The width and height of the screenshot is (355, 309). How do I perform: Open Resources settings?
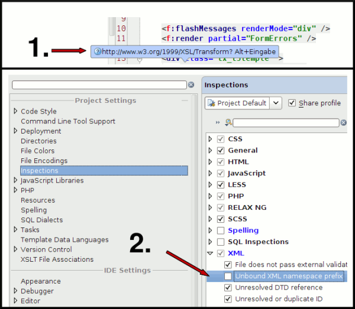pos(38,200)
